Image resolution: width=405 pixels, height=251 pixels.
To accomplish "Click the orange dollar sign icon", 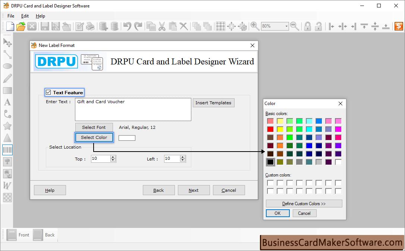I will pos(399,26).
